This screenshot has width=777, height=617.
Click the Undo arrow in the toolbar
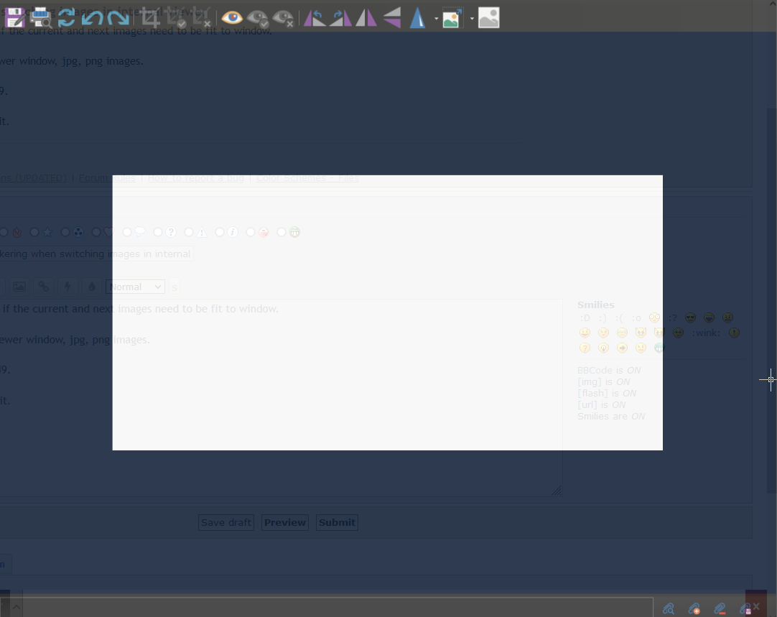pyautogui.click(x=92, y=17)
